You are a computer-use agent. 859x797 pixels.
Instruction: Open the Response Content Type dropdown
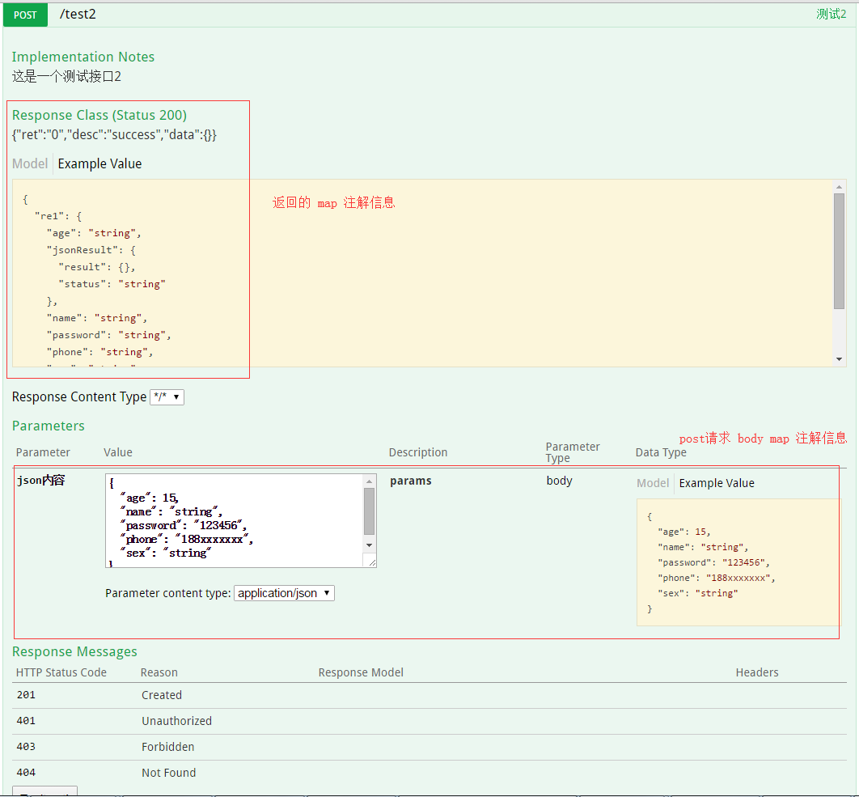[167, 396]
